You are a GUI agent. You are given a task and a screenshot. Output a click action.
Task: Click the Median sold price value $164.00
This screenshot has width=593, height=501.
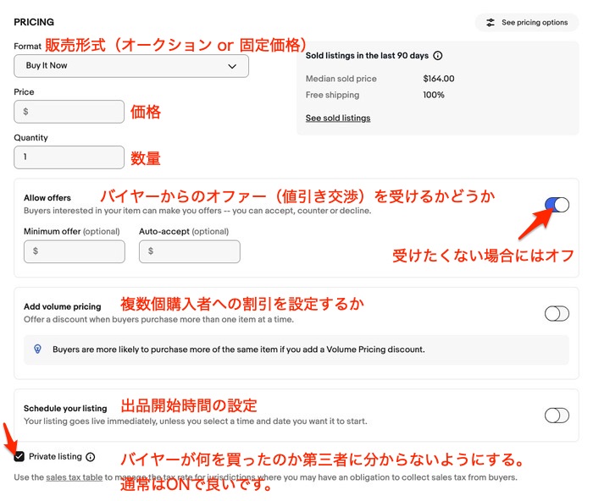439,79
